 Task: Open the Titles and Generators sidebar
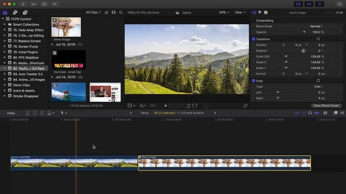[25, 12]
